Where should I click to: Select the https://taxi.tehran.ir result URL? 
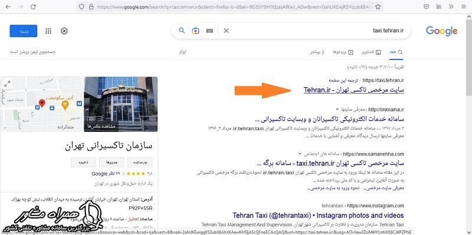(383, 81)
